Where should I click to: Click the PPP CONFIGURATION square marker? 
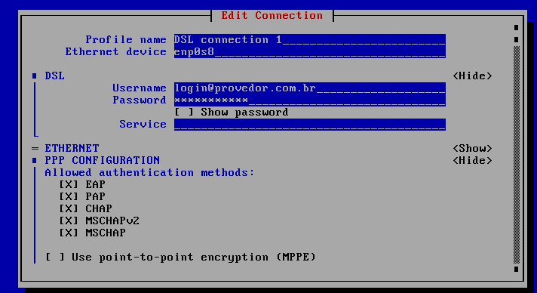coord(34,160)
